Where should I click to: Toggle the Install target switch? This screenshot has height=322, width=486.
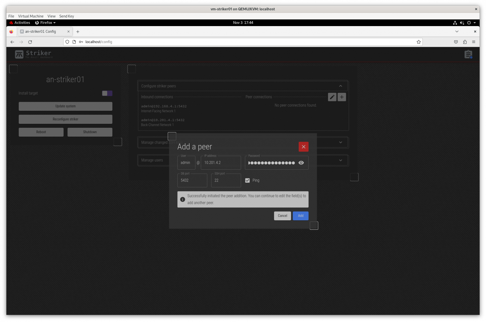click(x=107, y=93)
